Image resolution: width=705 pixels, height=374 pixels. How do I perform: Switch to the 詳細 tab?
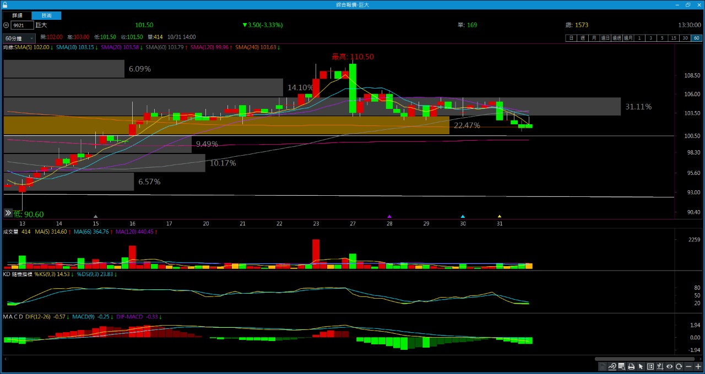18,15
